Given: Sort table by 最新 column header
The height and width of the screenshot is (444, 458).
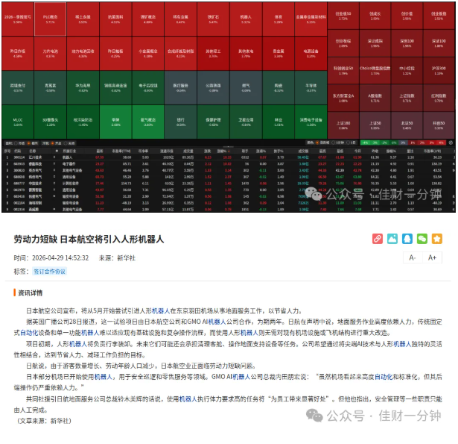Looking at the screenshot, I should 100,151.
